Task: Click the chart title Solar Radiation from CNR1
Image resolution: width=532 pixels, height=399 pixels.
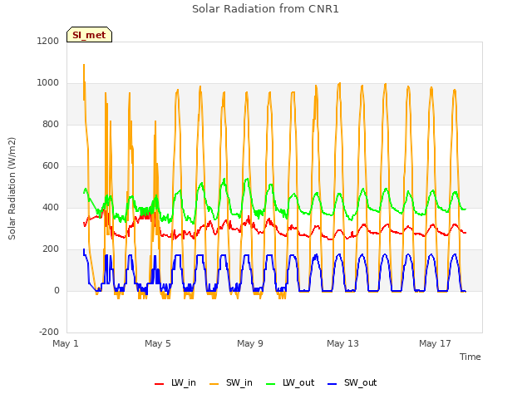Action: pyautogui.click(x=265, y=9)
